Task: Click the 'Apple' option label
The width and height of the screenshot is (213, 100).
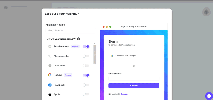Action: 57,94
